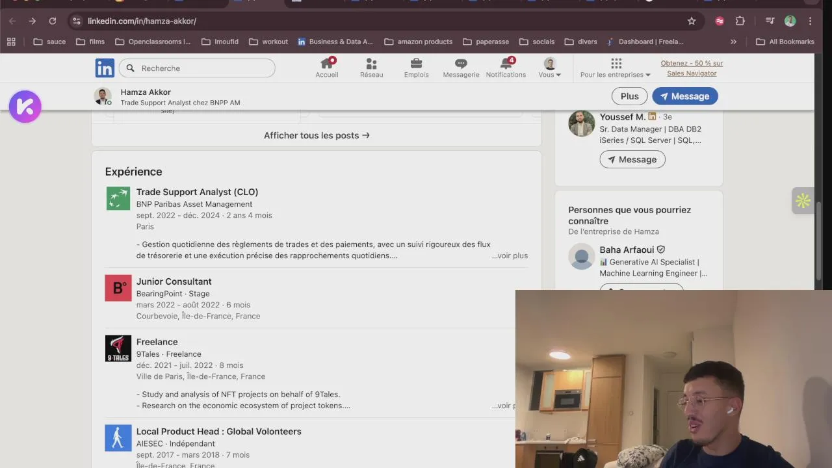Open Business & Data A... bookmark
Image resolution: width=832 pixels, height=468 pixels.
pos(335,42)
